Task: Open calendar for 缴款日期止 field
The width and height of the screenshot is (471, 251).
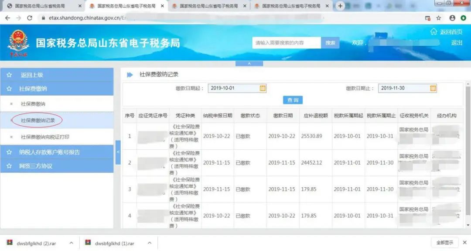Action: tap(433, 88)
